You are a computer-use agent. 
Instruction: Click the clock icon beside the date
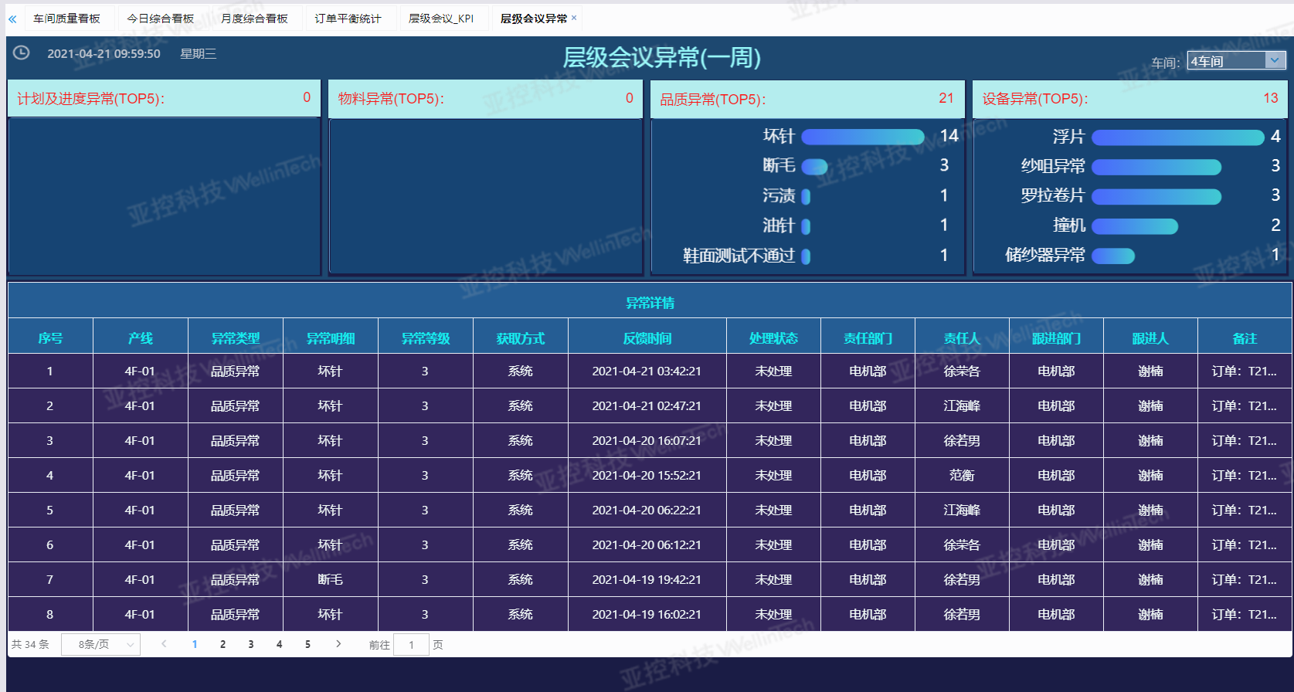click(x=22, y=53)
